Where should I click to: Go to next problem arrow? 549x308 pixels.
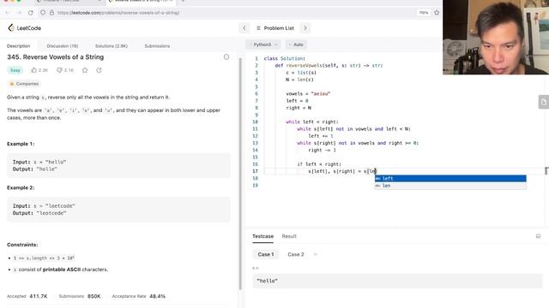click(305, 28)
